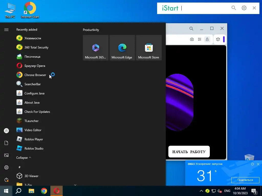Collapse the Recently added list
This screenshot has width=262, height=196.
[24, 157]
